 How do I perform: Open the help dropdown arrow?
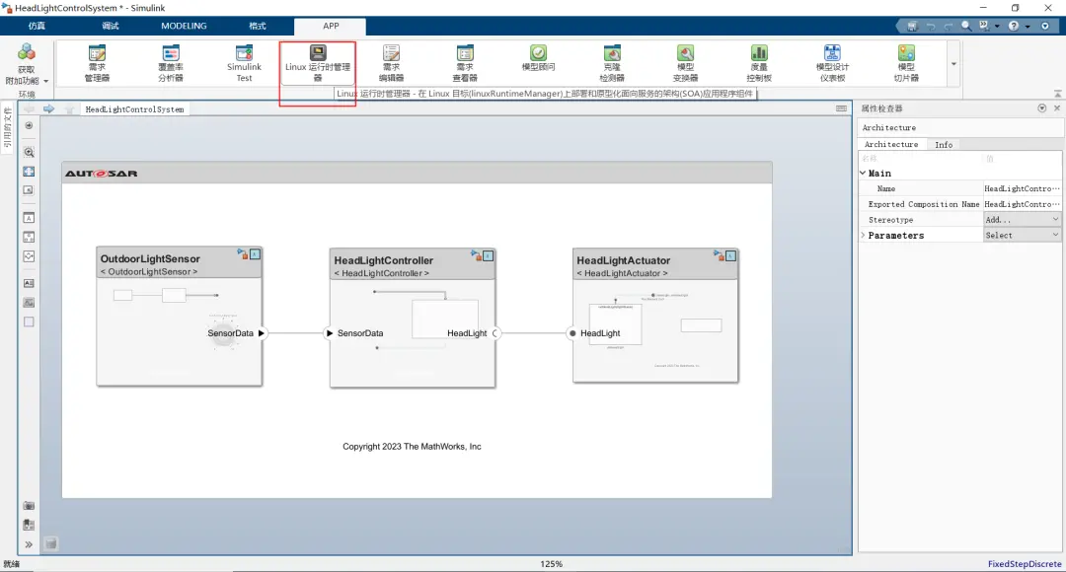(x=1028, y=27)
